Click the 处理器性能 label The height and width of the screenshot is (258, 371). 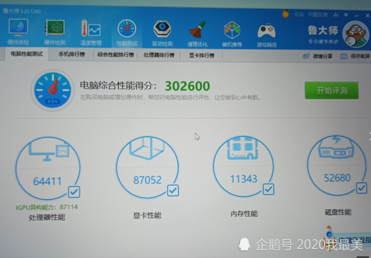coord(47,217)
